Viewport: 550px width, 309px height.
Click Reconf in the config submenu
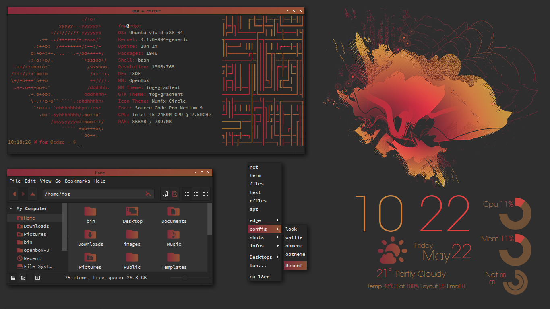296,266
